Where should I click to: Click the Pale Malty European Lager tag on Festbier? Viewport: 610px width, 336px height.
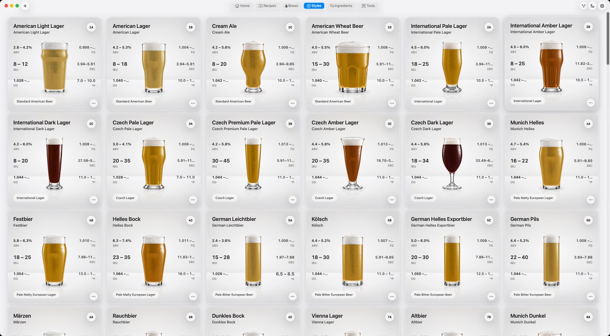36,295
